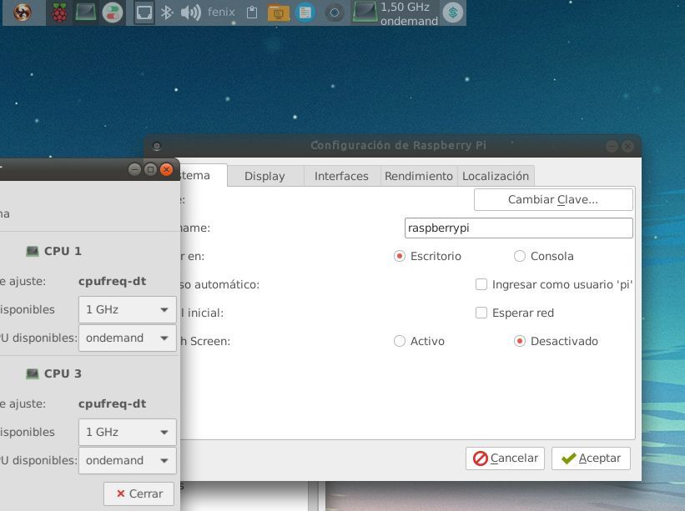Click the 'Cambiar Clave...' button
This screenshot has width=685, height=511.
tap(553, 199)
